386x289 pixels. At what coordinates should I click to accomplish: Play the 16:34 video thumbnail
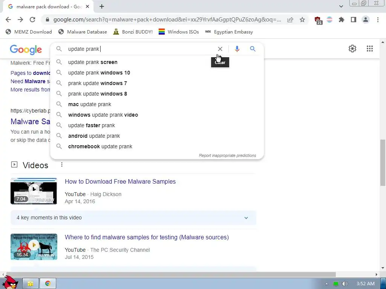point(34,247)
